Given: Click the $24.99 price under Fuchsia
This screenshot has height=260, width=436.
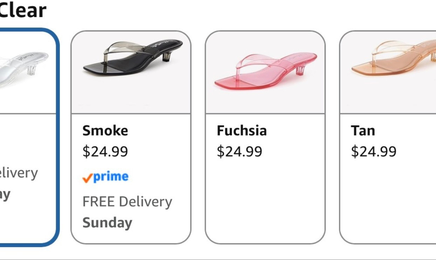Looking at the screenshot, I should pyautogui.click(x=239, y=152).
